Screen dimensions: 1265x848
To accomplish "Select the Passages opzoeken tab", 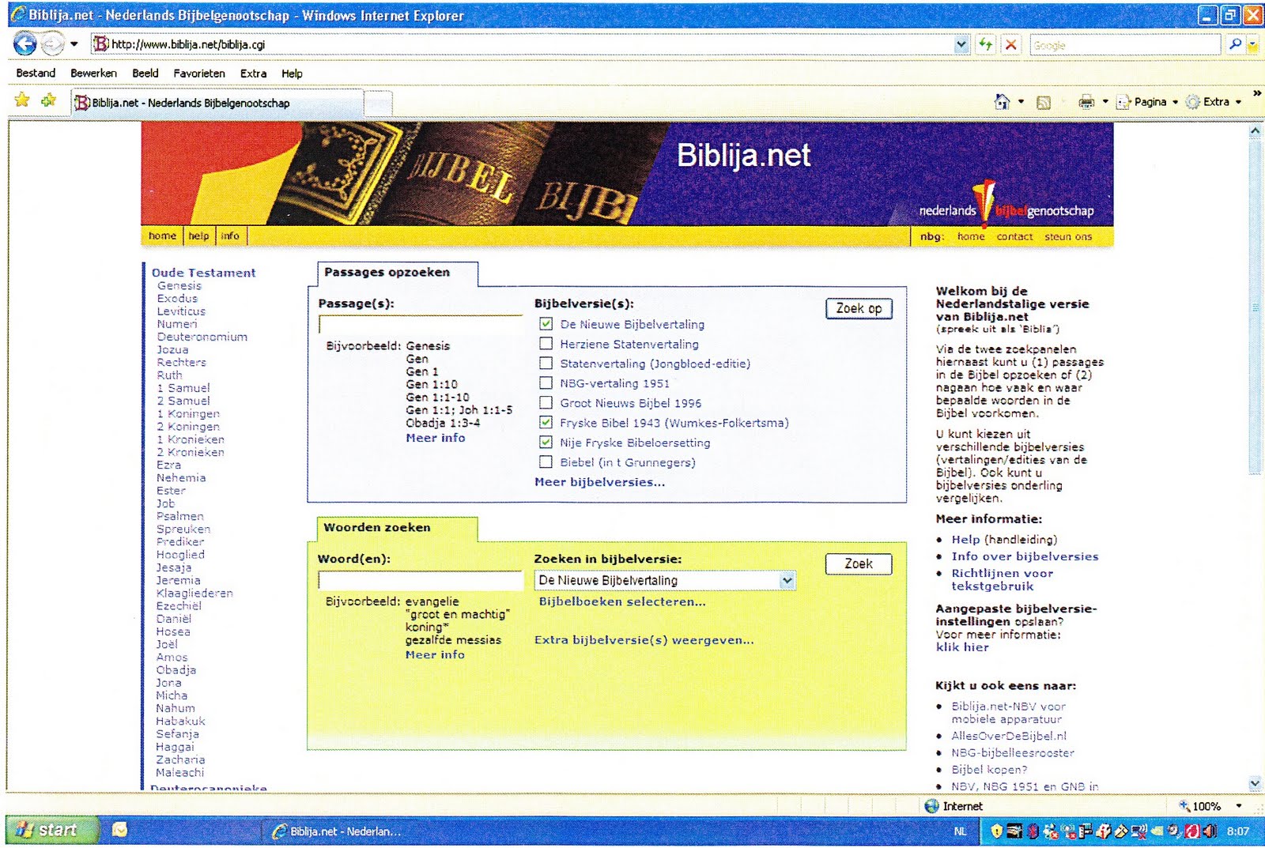I will tap(397, 273).
